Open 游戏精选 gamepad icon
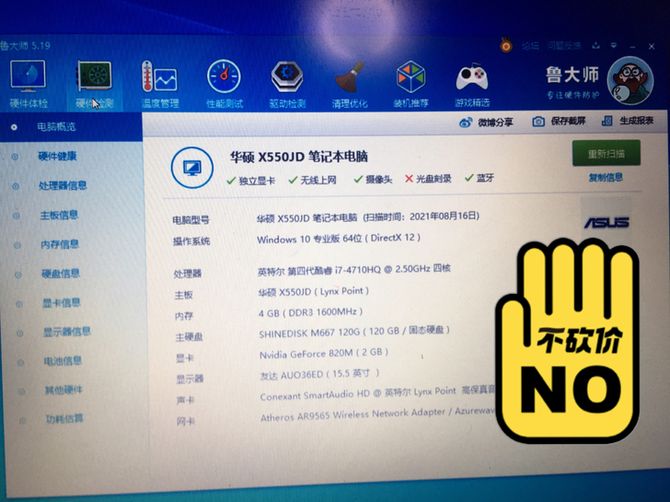 [x=472, y=77]
